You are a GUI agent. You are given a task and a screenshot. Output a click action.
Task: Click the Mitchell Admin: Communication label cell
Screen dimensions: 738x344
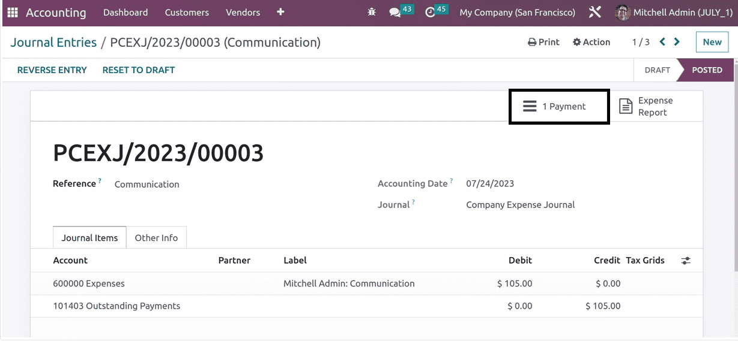point(349,283)
